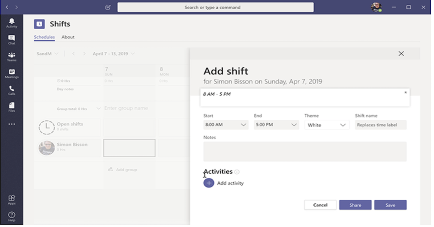Viewport: 434px width, 227px height.
Task: Open the Apps icon in the sidebar
Action: [12, 200]
